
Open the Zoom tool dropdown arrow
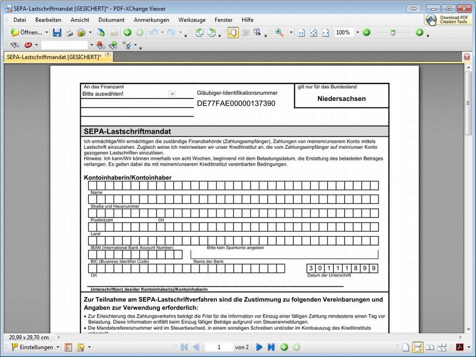point(291,33)
